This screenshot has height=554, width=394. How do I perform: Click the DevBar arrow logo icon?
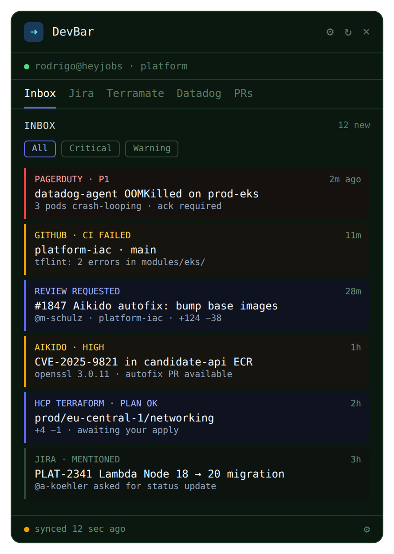[x=34, y=32]
